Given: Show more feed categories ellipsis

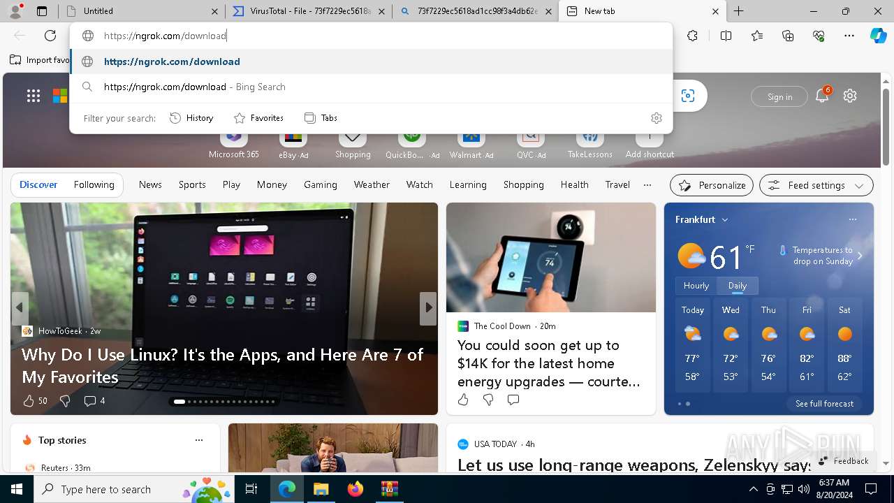Looking at the screenshot, I should pyautogui.click(x=647, y=185).
